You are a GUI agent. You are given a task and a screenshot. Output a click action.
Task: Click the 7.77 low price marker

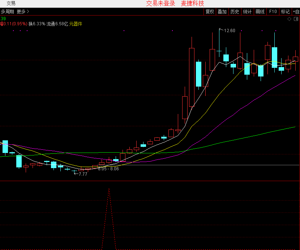pos(83,174)
